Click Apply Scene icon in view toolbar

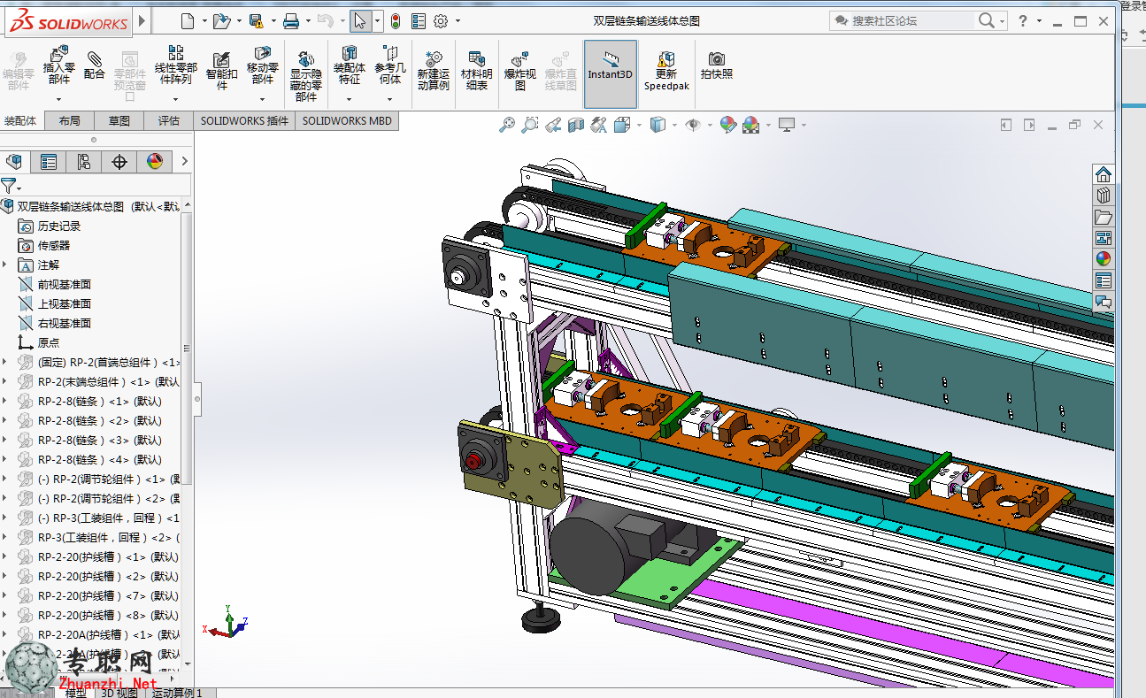point(750,126)
